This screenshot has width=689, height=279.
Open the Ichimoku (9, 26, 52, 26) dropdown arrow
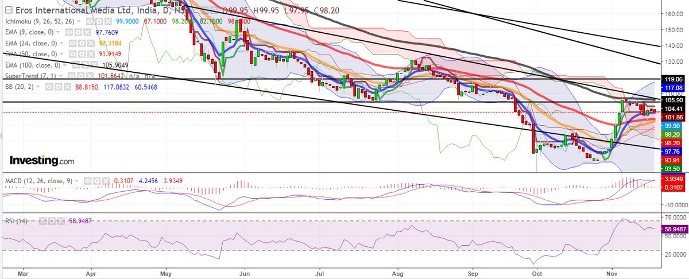point(79,21)
